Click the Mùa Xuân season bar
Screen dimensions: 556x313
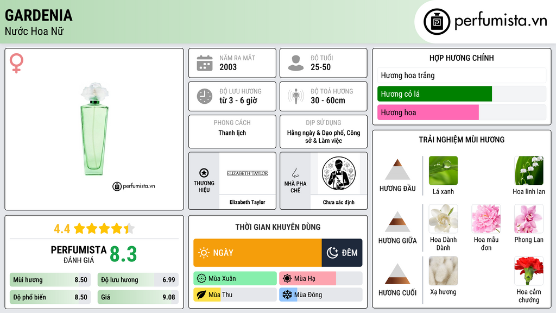click(235, 279)
